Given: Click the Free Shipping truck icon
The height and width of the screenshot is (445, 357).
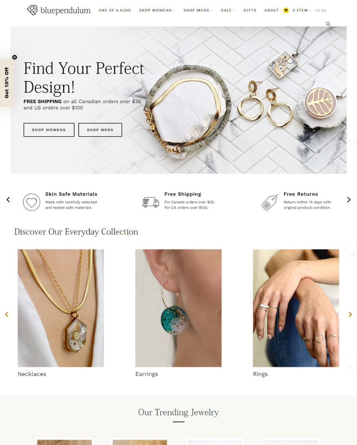Looking at the screenshot, I should point(151,202).
